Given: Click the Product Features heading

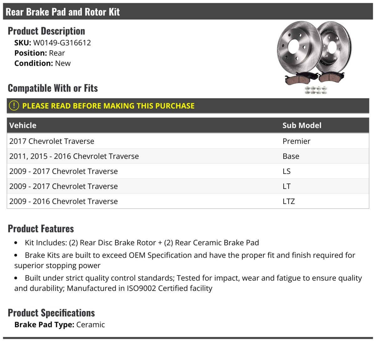Looking at the screenshot, I should [x=41, y=229].
